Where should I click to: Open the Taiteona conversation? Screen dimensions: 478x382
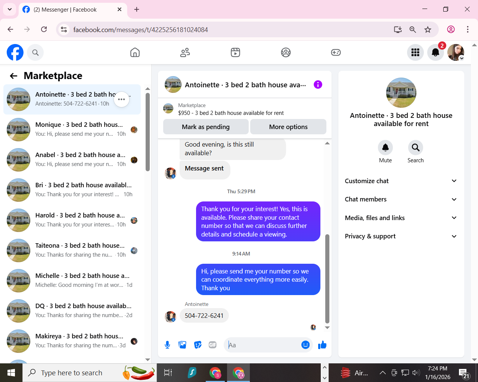point(72,250)
